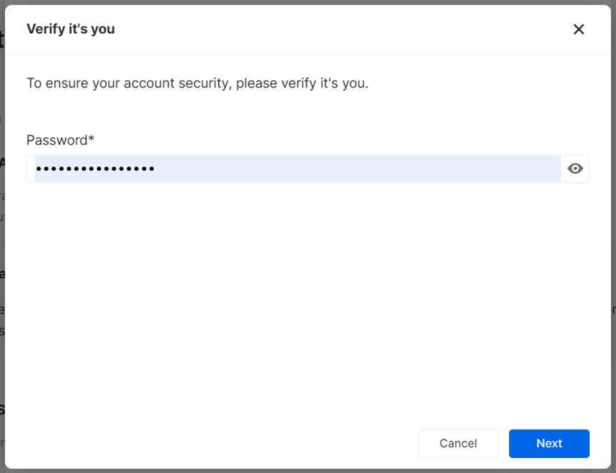Click the masked password dots
This screenshot has width=616, height=473.
95,169
